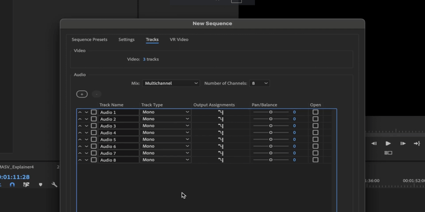Click the Audio 1 track name field
The image size is (425, 212).
point(119,112)
